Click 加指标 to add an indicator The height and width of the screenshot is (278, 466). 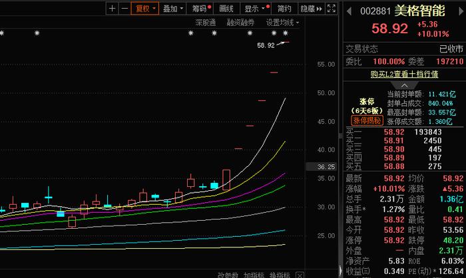(254, 275)
